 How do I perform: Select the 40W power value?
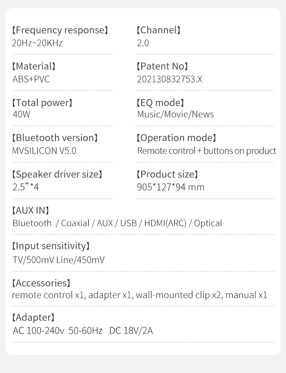[x=21, y=115]
